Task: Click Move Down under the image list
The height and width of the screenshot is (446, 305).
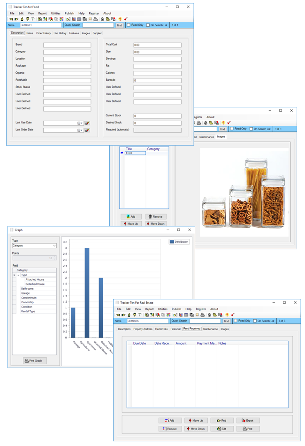Action: point(156,224)
